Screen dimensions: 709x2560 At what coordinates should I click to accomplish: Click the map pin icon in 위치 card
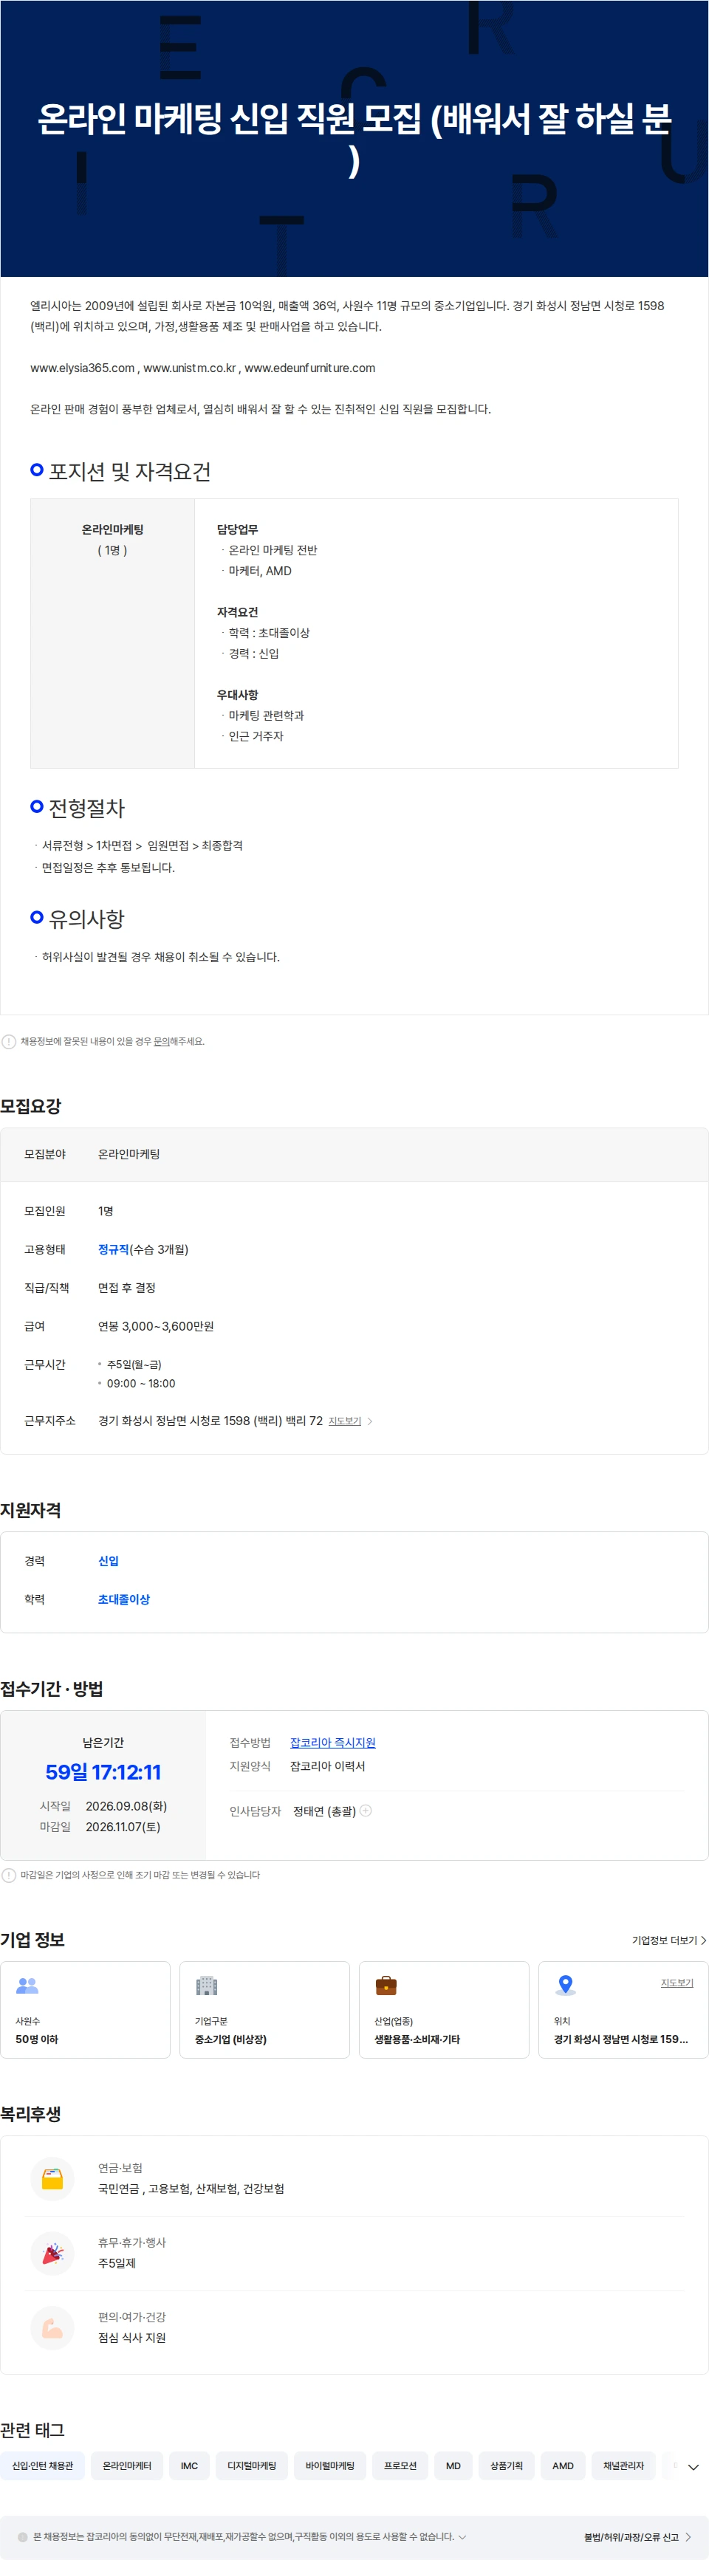pos(566,1985)
